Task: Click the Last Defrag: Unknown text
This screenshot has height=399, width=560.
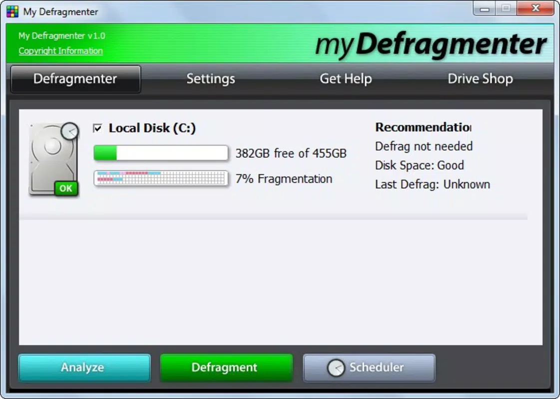Action: [x=433, y=185]
